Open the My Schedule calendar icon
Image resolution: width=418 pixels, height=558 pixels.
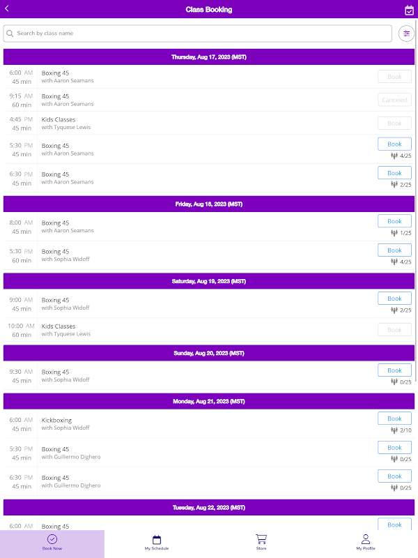(x=157, y=539)
